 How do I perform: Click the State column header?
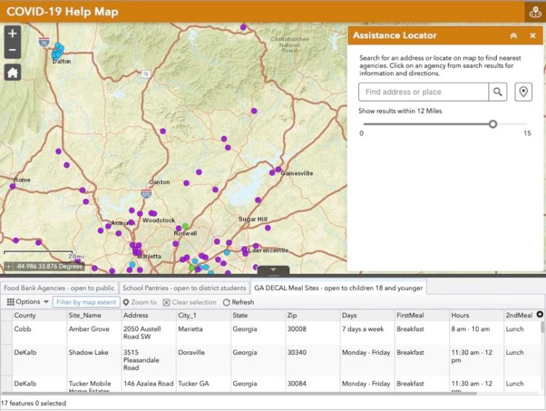pyautogui.click(x=258, y=315)
